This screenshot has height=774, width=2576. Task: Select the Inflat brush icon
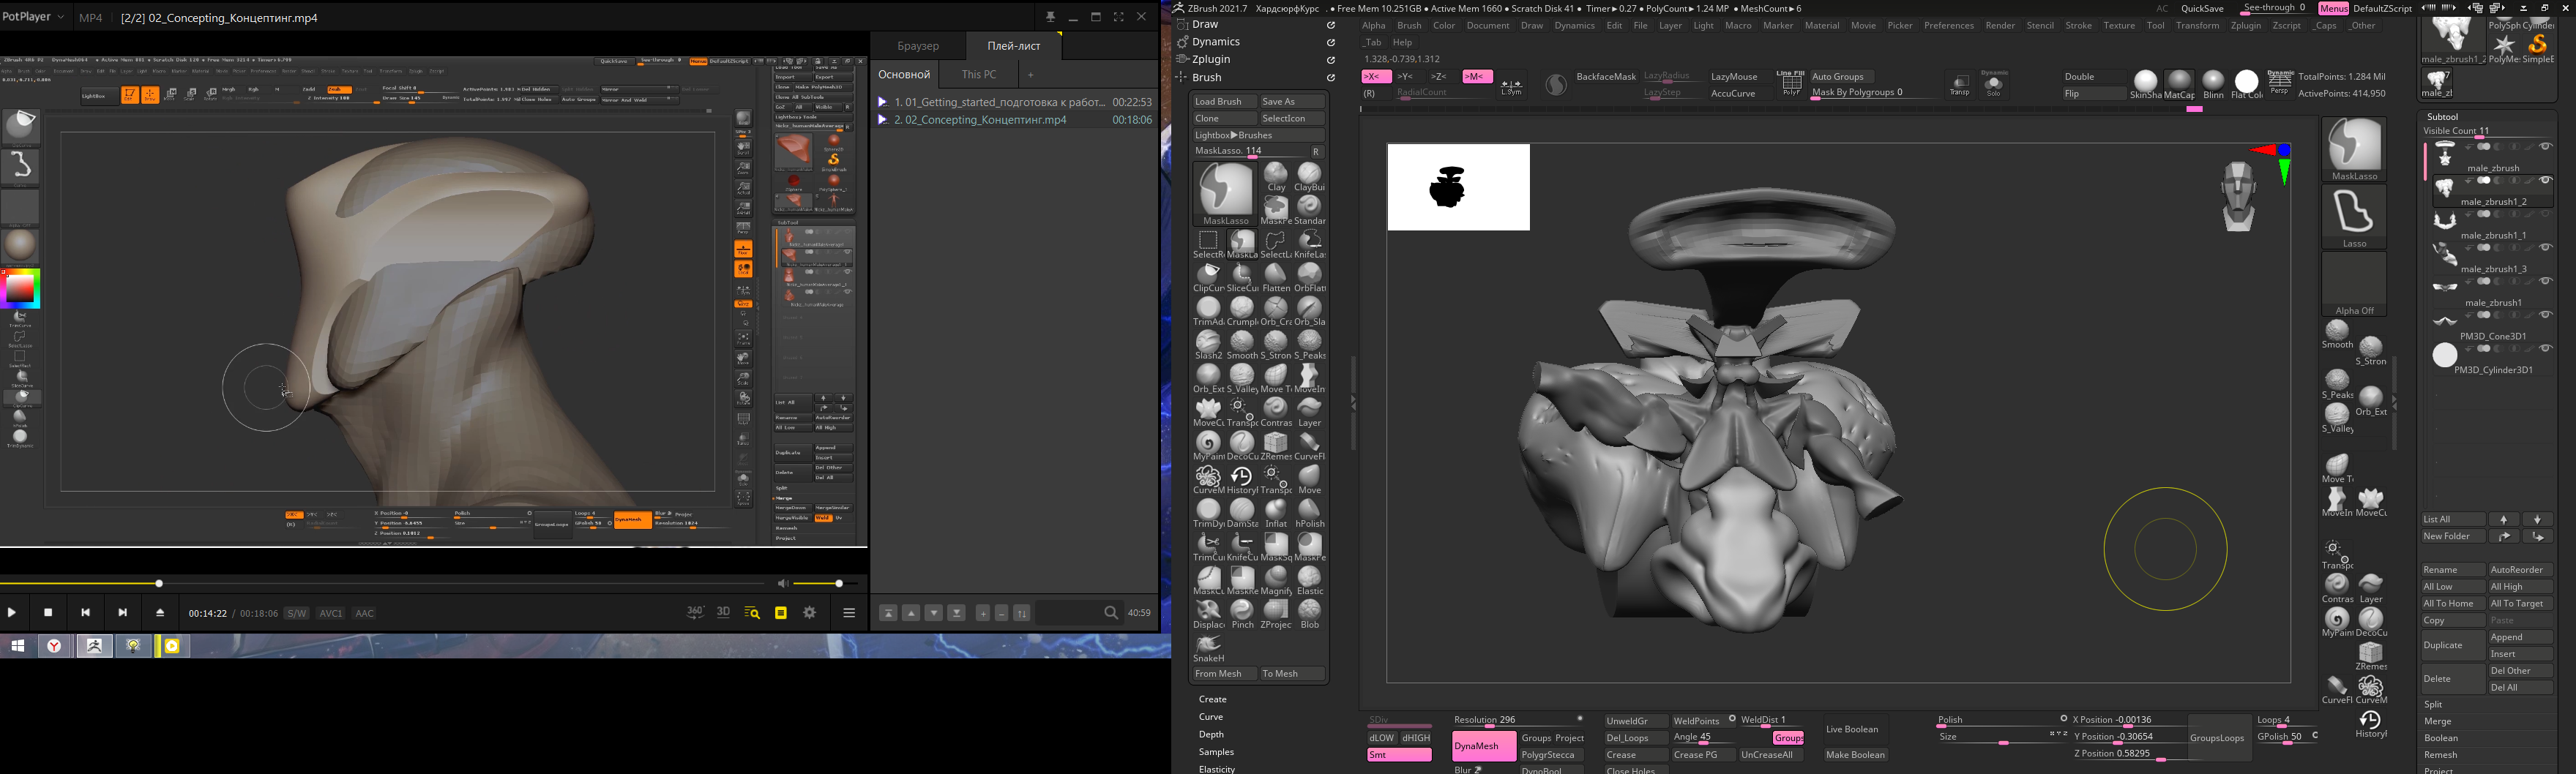point(1276,514)
